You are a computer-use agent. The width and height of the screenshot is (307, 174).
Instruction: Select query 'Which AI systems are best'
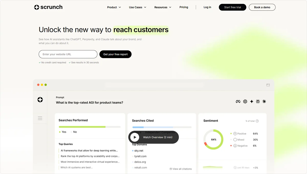76,168
